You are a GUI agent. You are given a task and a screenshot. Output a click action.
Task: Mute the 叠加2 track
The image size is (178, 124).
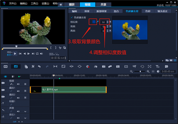pyautogui.click(x=18, y=98)
